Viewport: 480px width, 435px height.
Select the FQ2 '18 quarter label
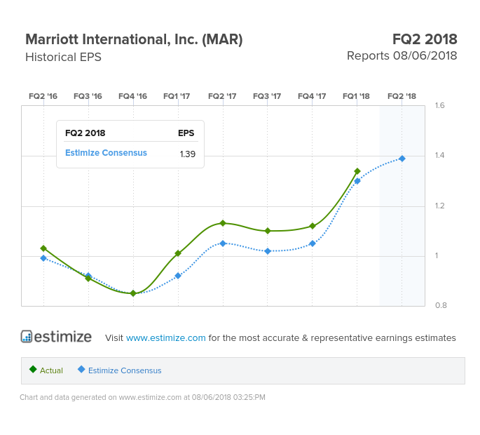(402, 96)
